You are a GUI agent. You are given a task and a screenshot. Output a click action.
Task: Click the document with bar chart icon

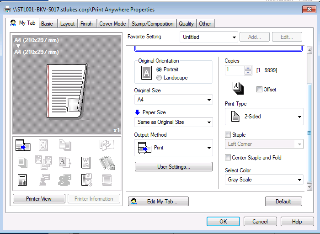click(x=22, y=180)
